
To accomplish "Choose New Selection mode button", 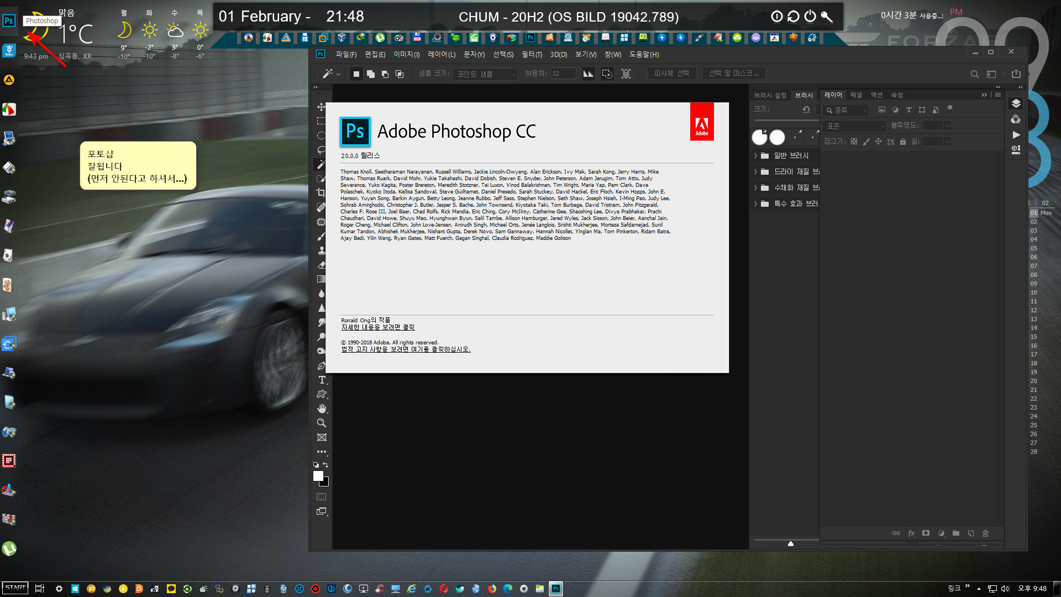I will [x=356, y=74].
